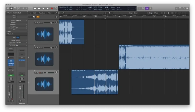Screen dimensions: 195x112
Task: Open the Loop Browser icon
Action: 183,8
